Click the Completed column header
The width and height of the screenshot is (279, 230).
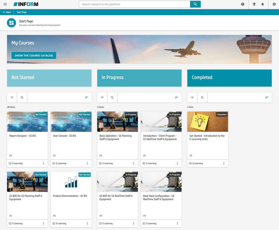pos(229,78)
